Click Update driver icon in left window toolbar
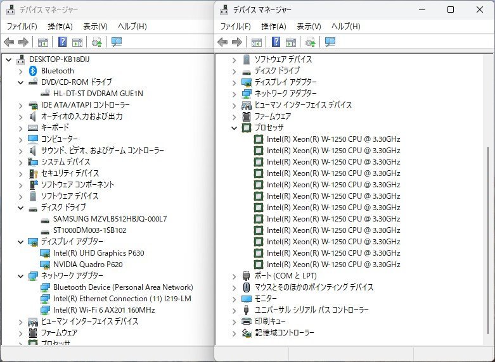Viewport: 495px width, 362px height. click(x=96, y=42)
